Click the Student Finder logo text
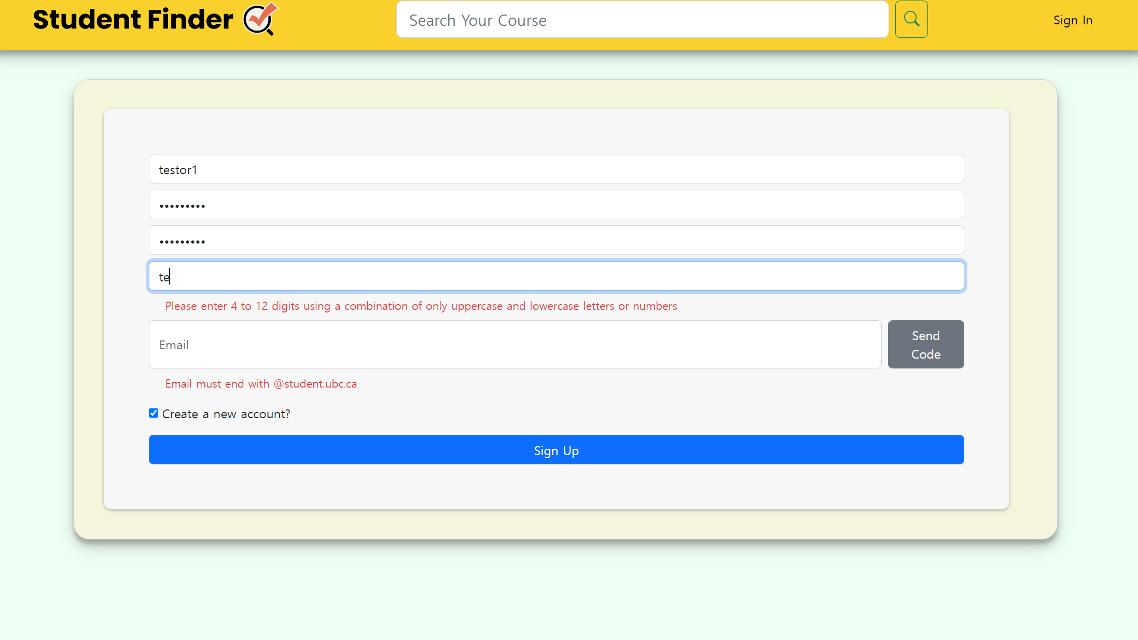The width and height of the screenshot is (1138, 640). 133,20
